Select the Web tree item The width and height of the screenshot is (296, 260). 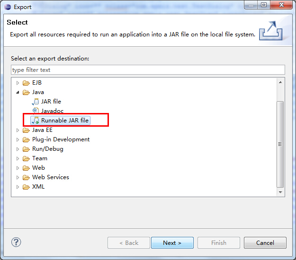click(38, 168)
